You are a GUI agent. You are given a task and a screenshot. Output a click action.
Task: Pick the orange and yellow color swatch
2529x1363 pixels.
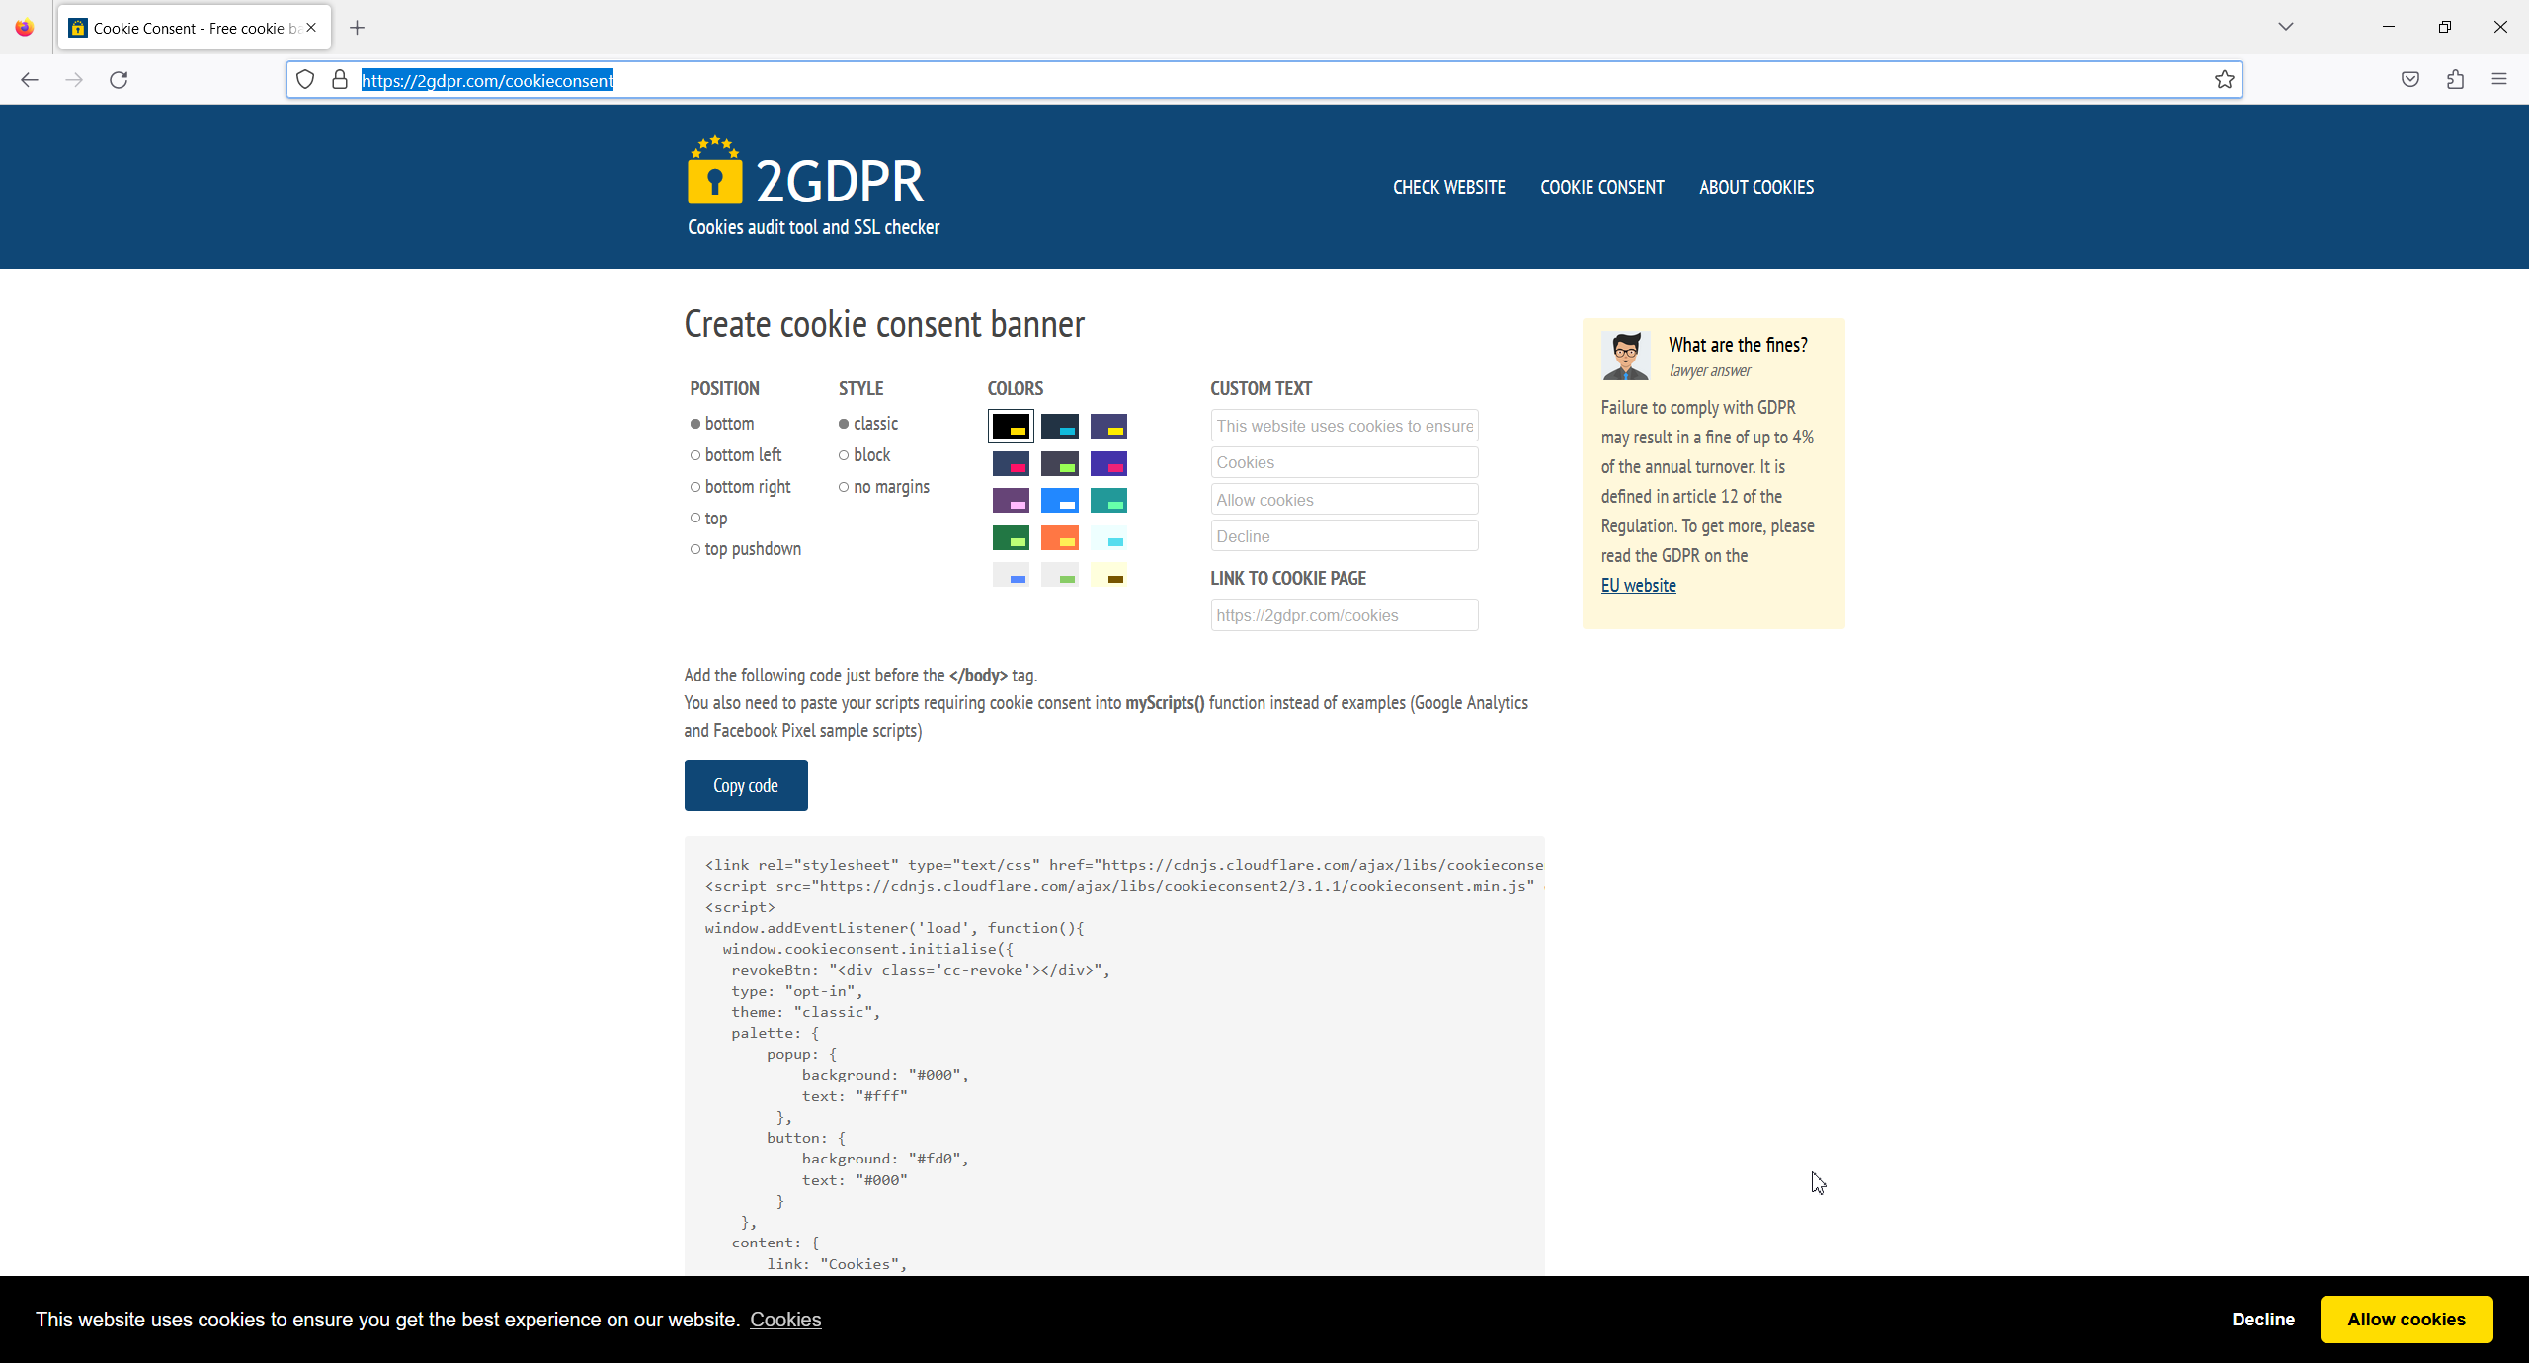1059,538
